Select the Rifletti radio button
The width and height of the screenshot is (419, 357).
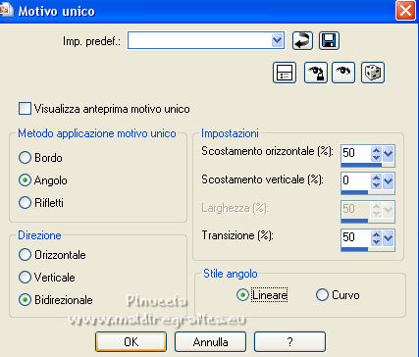pos(25,203)
